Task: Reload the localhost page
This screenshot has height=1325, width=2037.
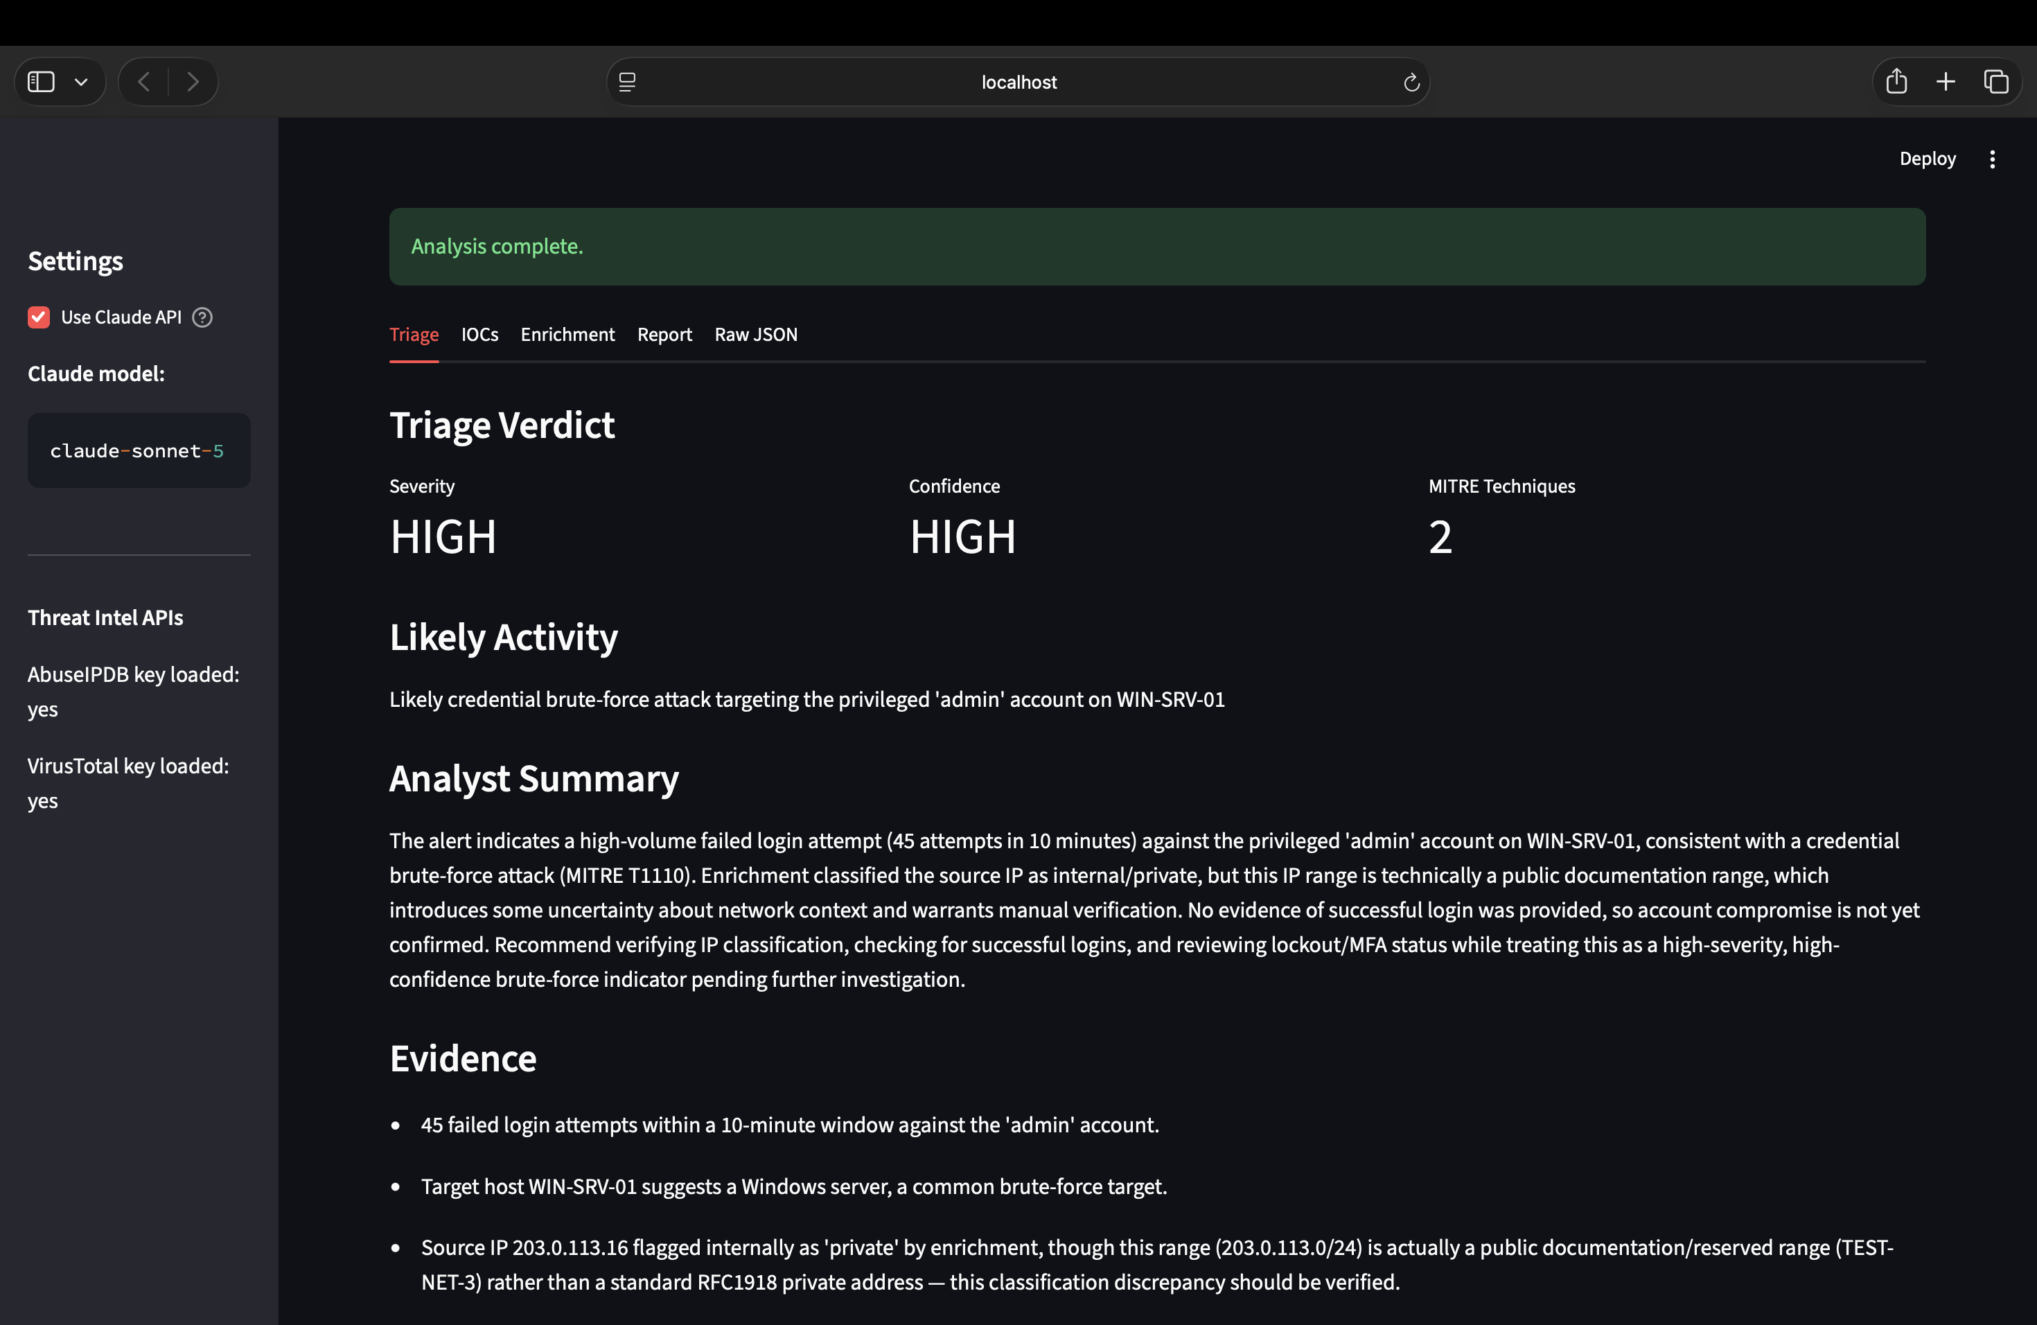Action: 1411,82
